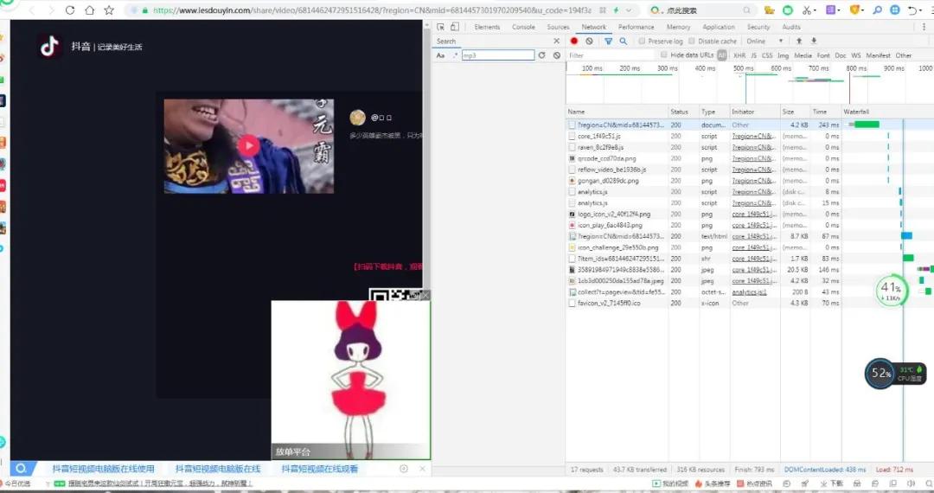Close the cartoon girl popup ad

425,295
